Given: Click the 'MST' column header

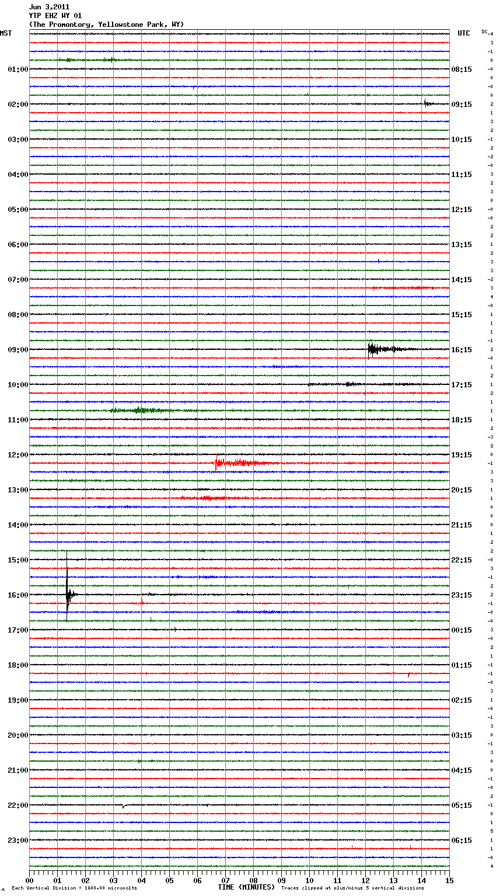Looking at the screenshot, I should click(x=6, y=33).
